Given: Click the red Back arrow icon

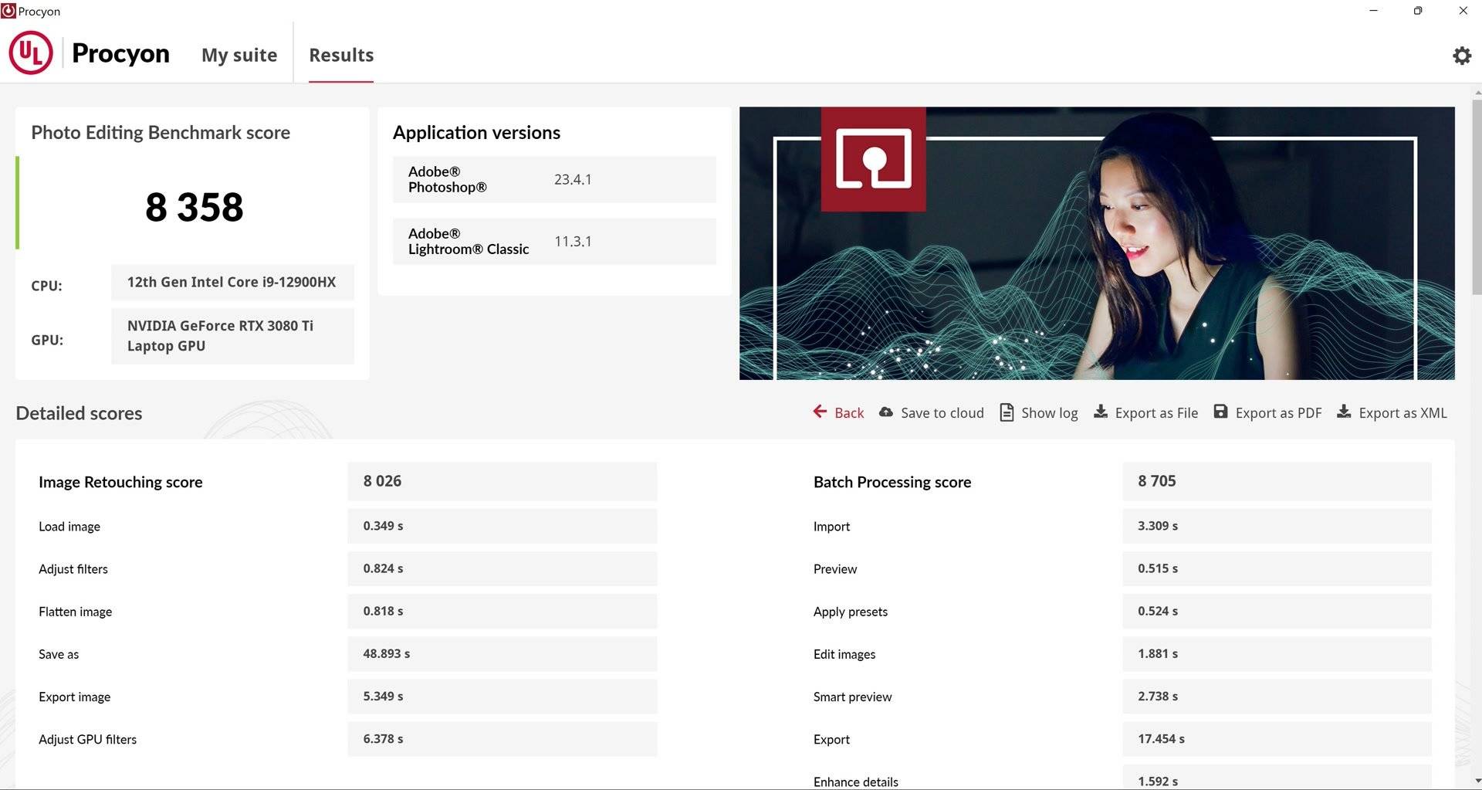Looking at the screenshot, I should tap(820, 412).
